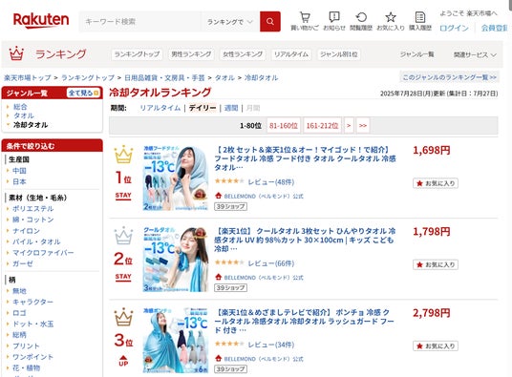Add 1,798円 item to お気に入り
This screenshot has height=377, width=512.
[436, 264]
